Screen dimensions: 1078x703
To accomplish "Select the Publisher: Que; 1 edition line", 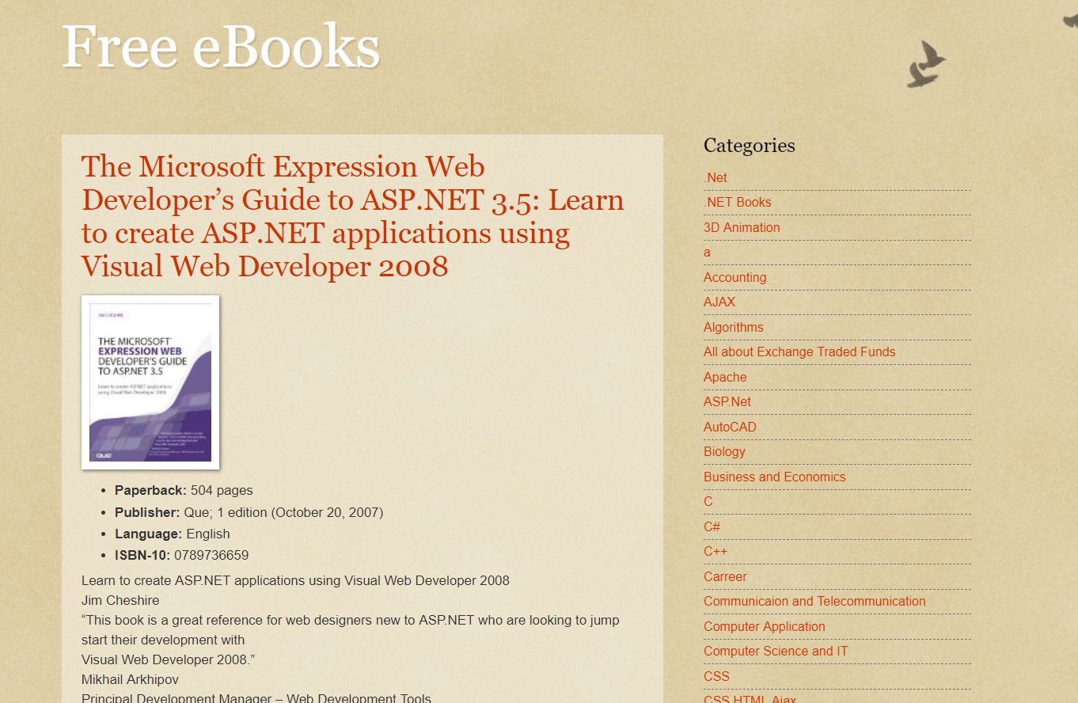I will pos(249,512).
